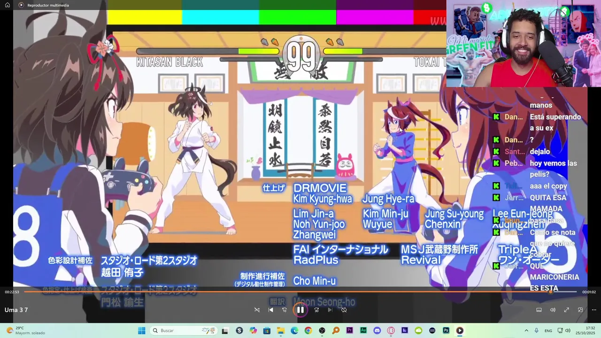Open File Explorer from the taskbar
Image resolution: width=601 pixels, height=338 pixels.
pos(280,330)
